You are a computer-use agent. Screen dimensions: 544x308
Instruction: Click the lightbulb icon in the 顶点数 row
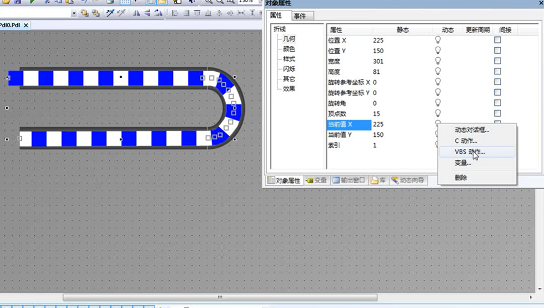438,113
